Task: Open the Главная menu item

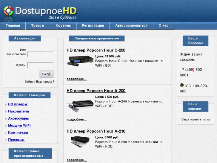Action: tap(13, 26)
